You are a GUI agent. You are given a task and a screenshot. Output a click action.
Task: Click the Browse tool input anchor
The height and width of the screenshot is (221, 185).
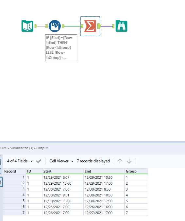113,26
